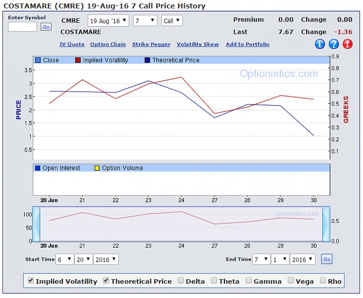Open the Strike Pegger link
Image resolution: width=363 pixels, height=298 pixels.
[151, 44]
